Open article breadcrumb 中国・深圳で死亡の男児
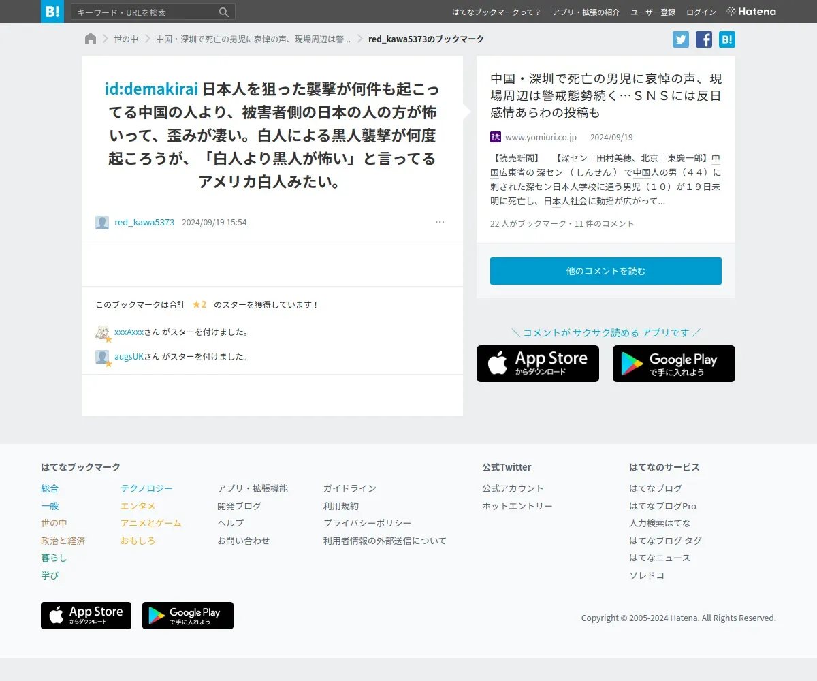 point(253,39)
